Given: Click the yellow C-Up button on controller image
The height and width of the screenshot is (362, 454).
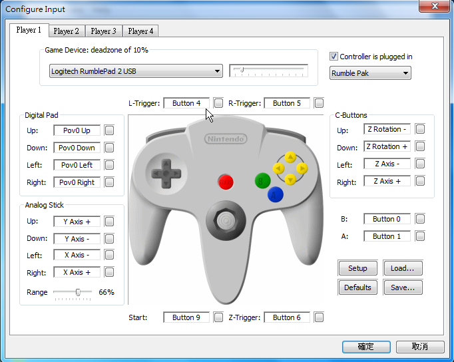Looking at the screenshot, I should [x=290, y=157].
